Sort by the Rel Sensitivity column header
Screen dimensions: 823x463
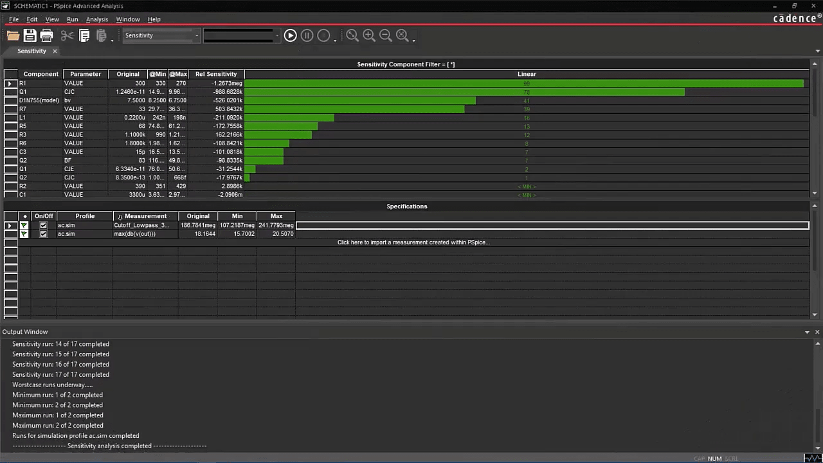click(x=216, y=74)
